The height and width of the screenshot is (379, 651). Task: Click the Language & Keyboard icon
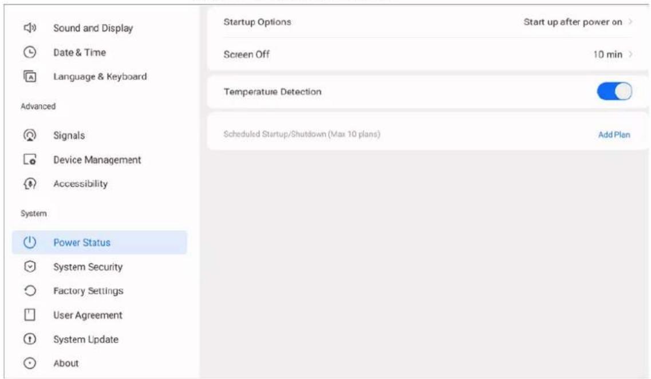tap(30, 76)
